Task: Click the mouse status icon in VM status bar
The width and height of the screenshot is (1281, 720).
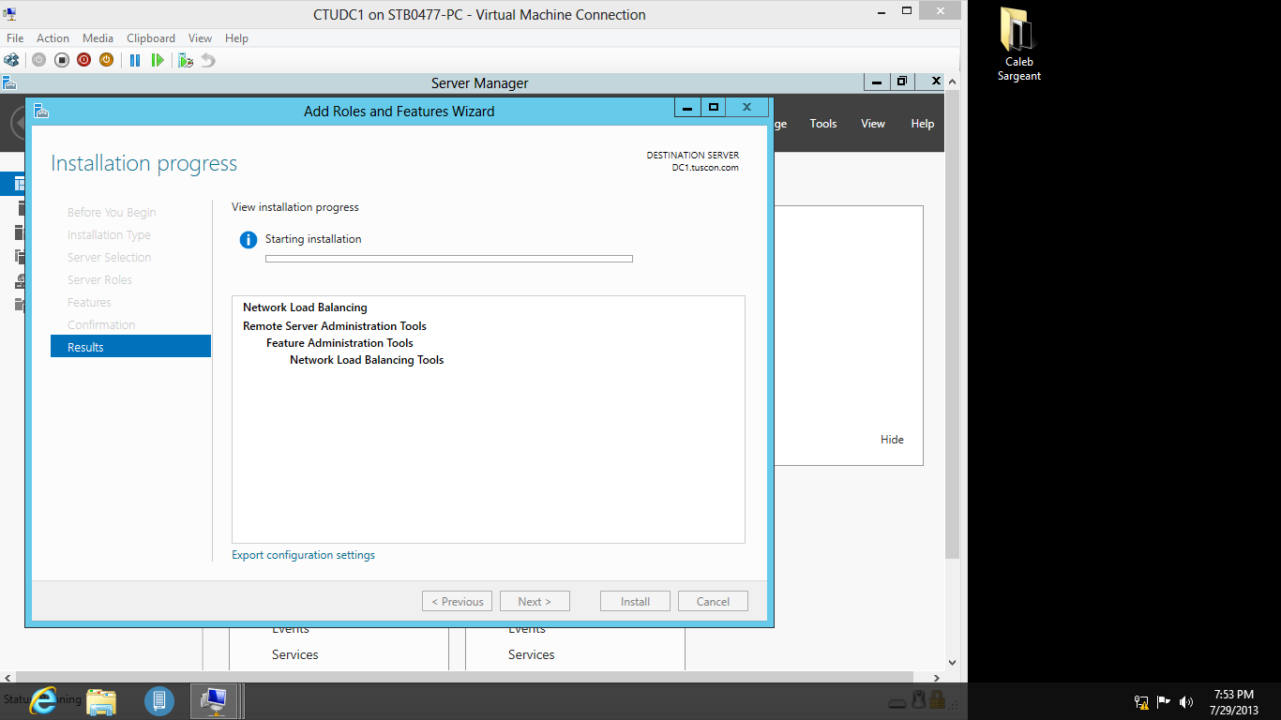Action: (919, 699)
